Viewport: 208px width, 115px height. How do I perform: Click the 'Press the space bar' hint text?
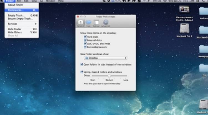pos(102,84)
